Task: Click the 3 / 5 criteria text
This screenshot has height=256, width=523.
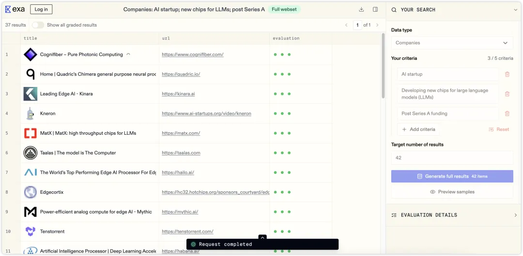Action: pyautogui.click(x=500, y=58)
